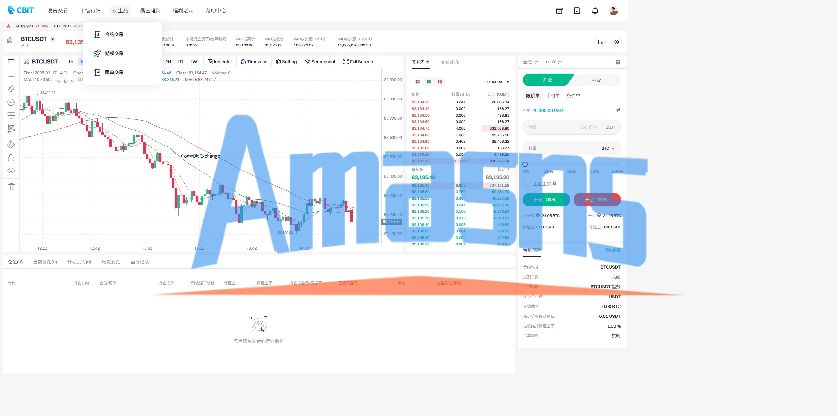Select the polygon wave pattern tool

pyautogui.click(x=11, y=128)
